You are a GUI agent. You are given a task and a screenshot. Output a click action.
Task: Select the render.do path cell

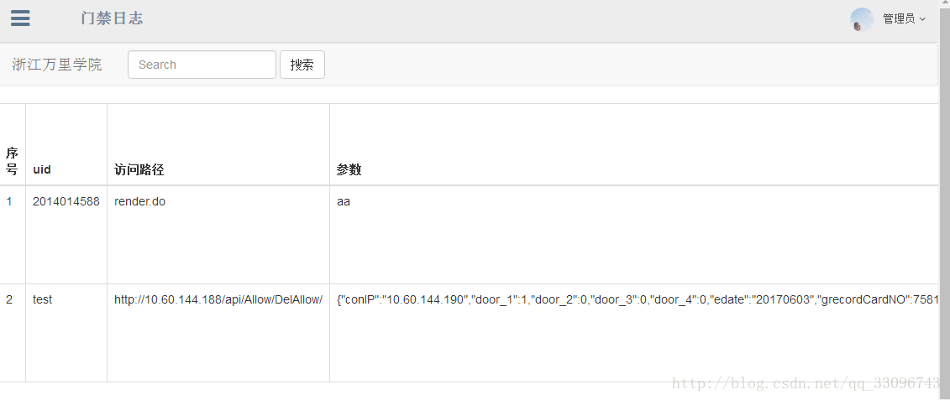(x=218, y=234)
